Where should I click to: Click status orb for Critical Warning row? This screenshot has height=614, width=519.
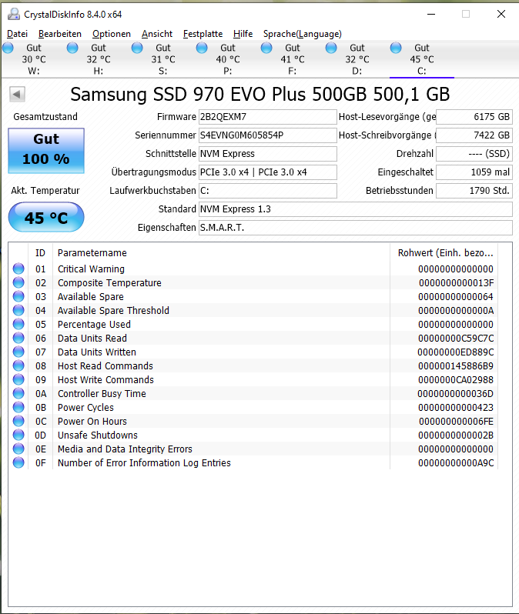pyautogui.click(x=18, y=269)
